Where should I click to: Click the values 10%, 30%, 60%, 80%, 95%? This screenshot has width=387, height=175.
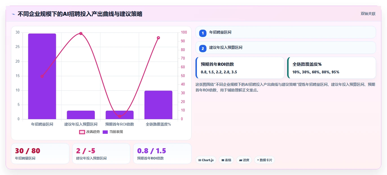click(316, 72)
